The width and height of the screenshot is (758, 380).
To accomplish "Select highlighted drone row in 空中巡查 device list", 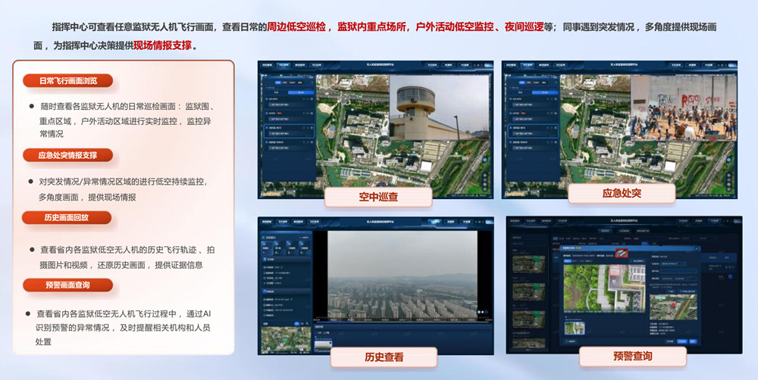I will coord(289,131).
